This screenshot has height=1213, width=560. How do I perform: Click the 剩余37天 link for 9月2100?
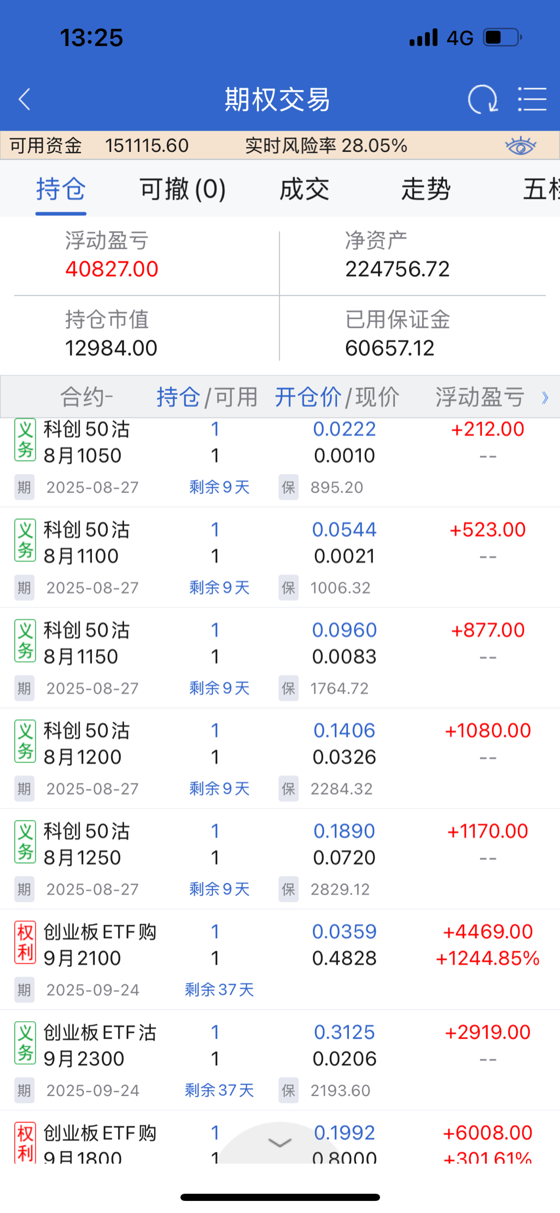point(219,990)
